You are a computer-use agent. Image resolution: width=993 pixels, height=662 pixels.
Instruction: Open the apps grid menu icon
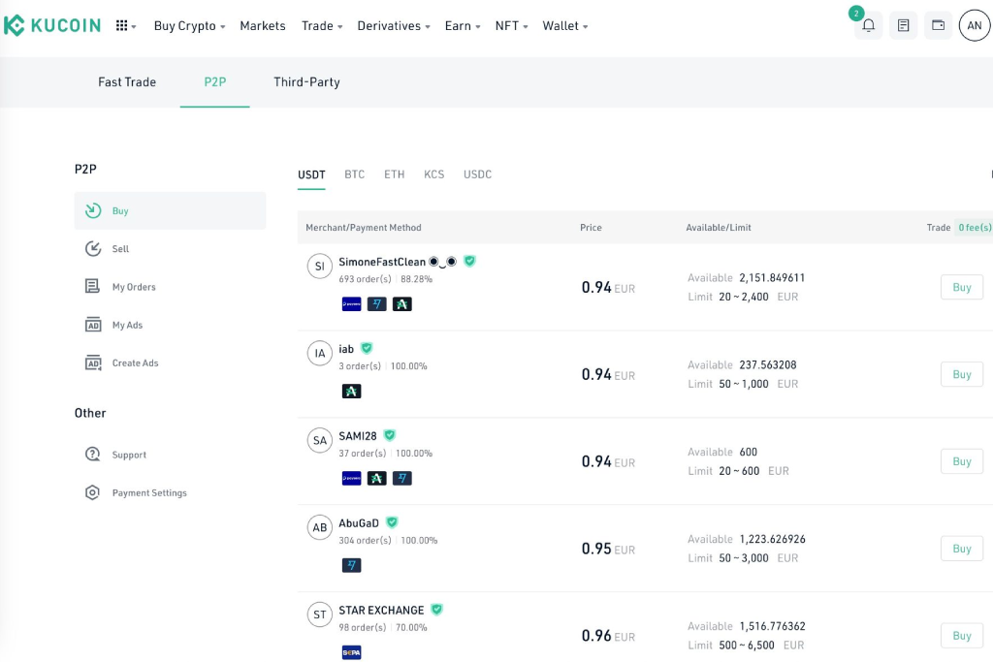125,26
